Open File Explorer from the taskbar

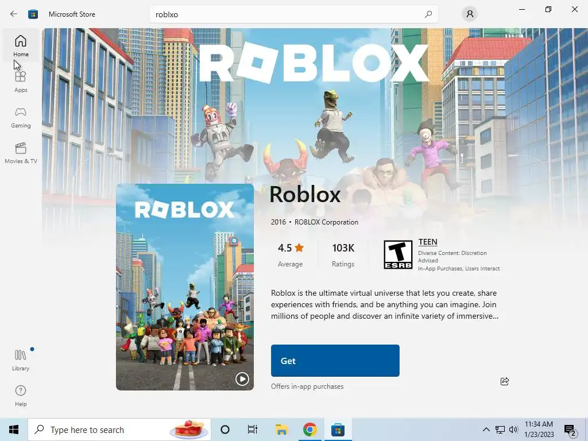pyautogui.click(x=281, y=430)
